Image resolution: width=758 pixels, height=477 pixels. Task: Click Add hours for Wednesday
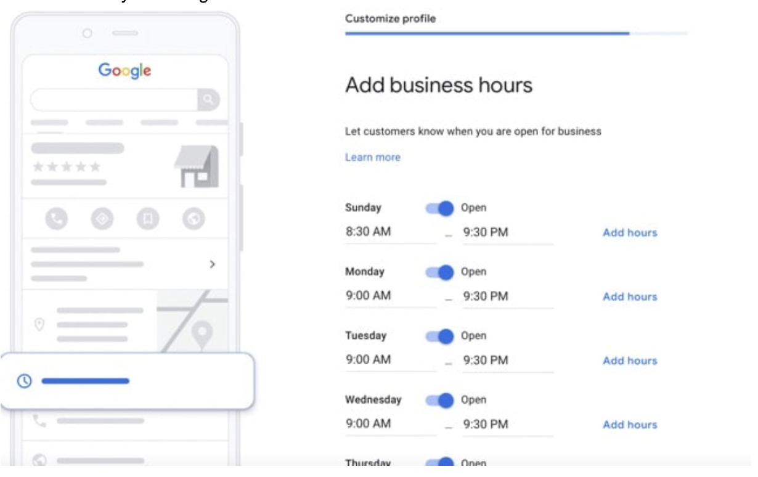629,425
